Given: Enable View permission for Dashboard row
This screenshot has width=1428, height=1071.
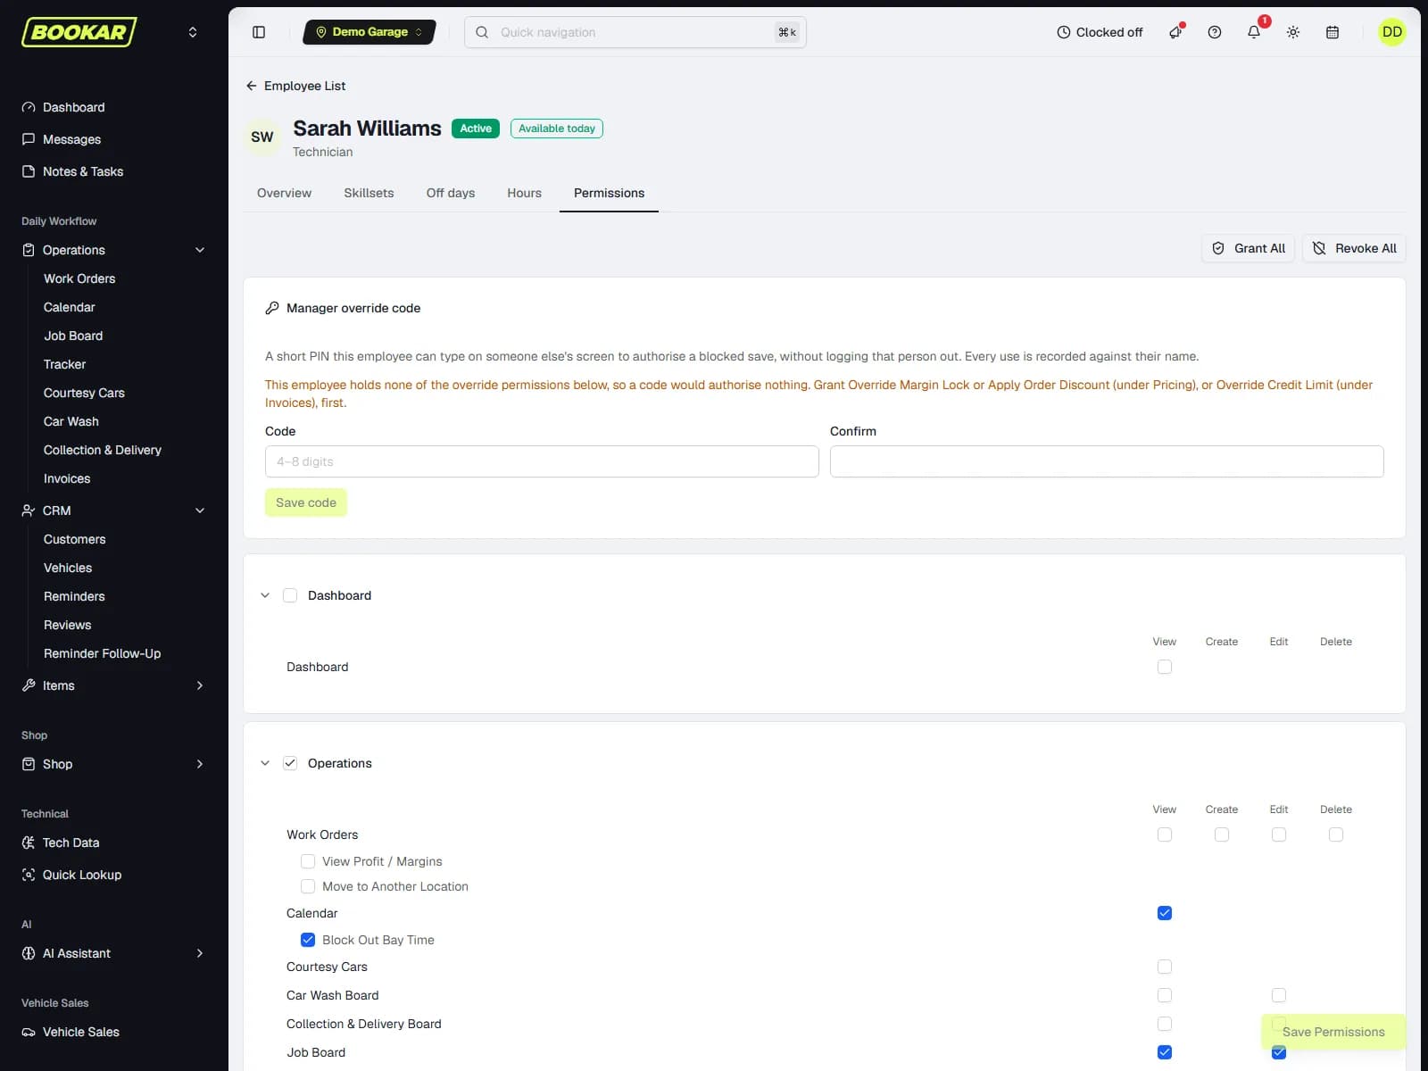Looking at the screenshot, I should pyautogui.click(x=1165, y=667).
